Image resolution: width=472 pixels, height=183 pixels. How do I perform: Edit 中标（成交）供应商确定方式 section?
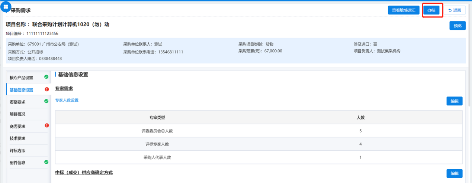point(454,173)
